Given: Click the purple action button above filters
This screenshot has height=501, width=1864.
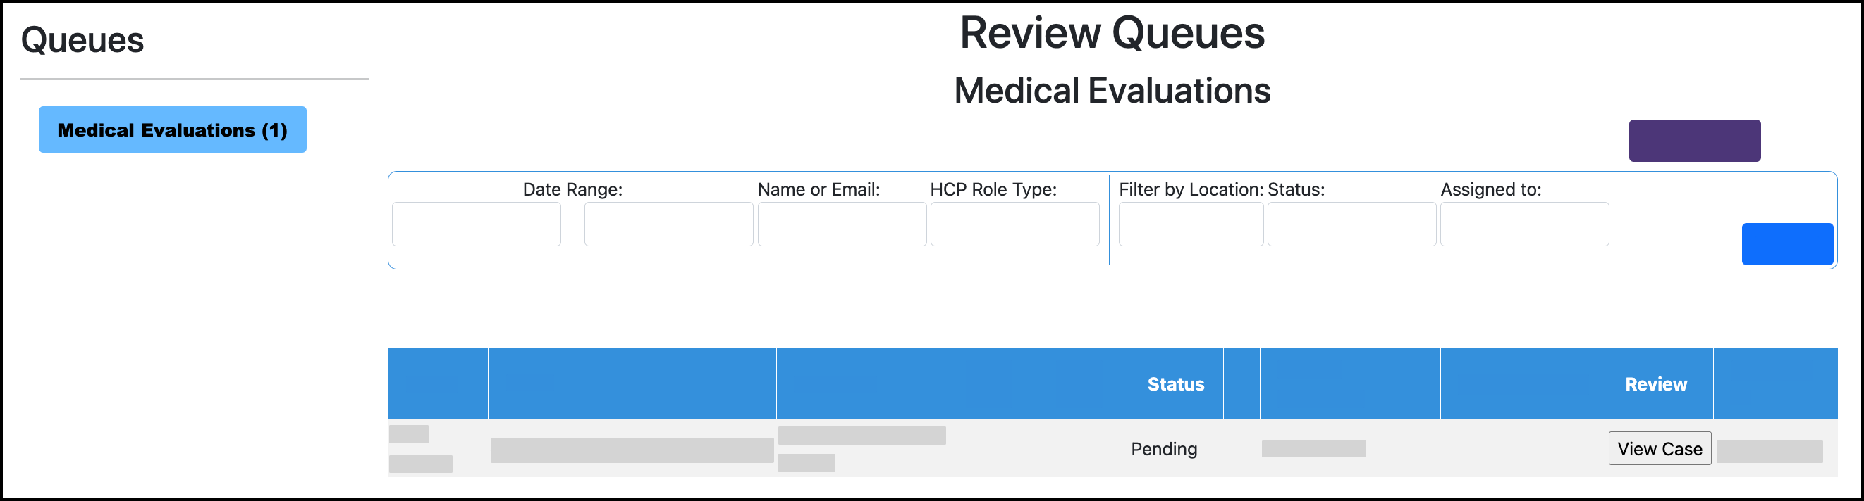Looking at the screenshot, I should click(x=1695, y=140).
